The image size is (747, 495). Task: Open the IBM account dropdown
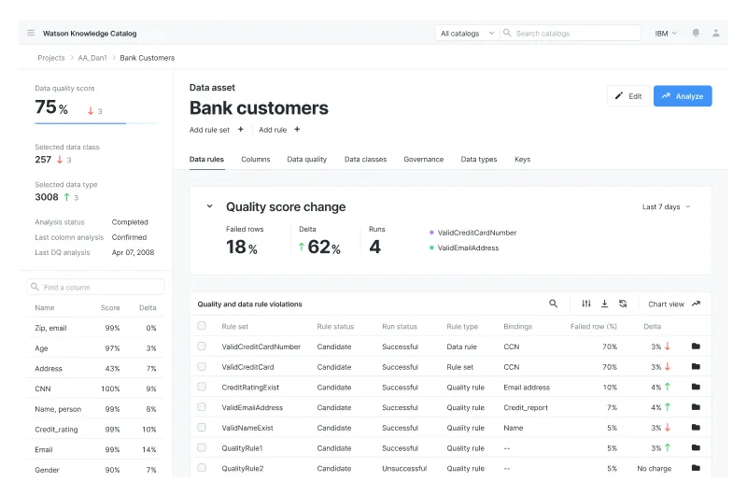(666, 33)
